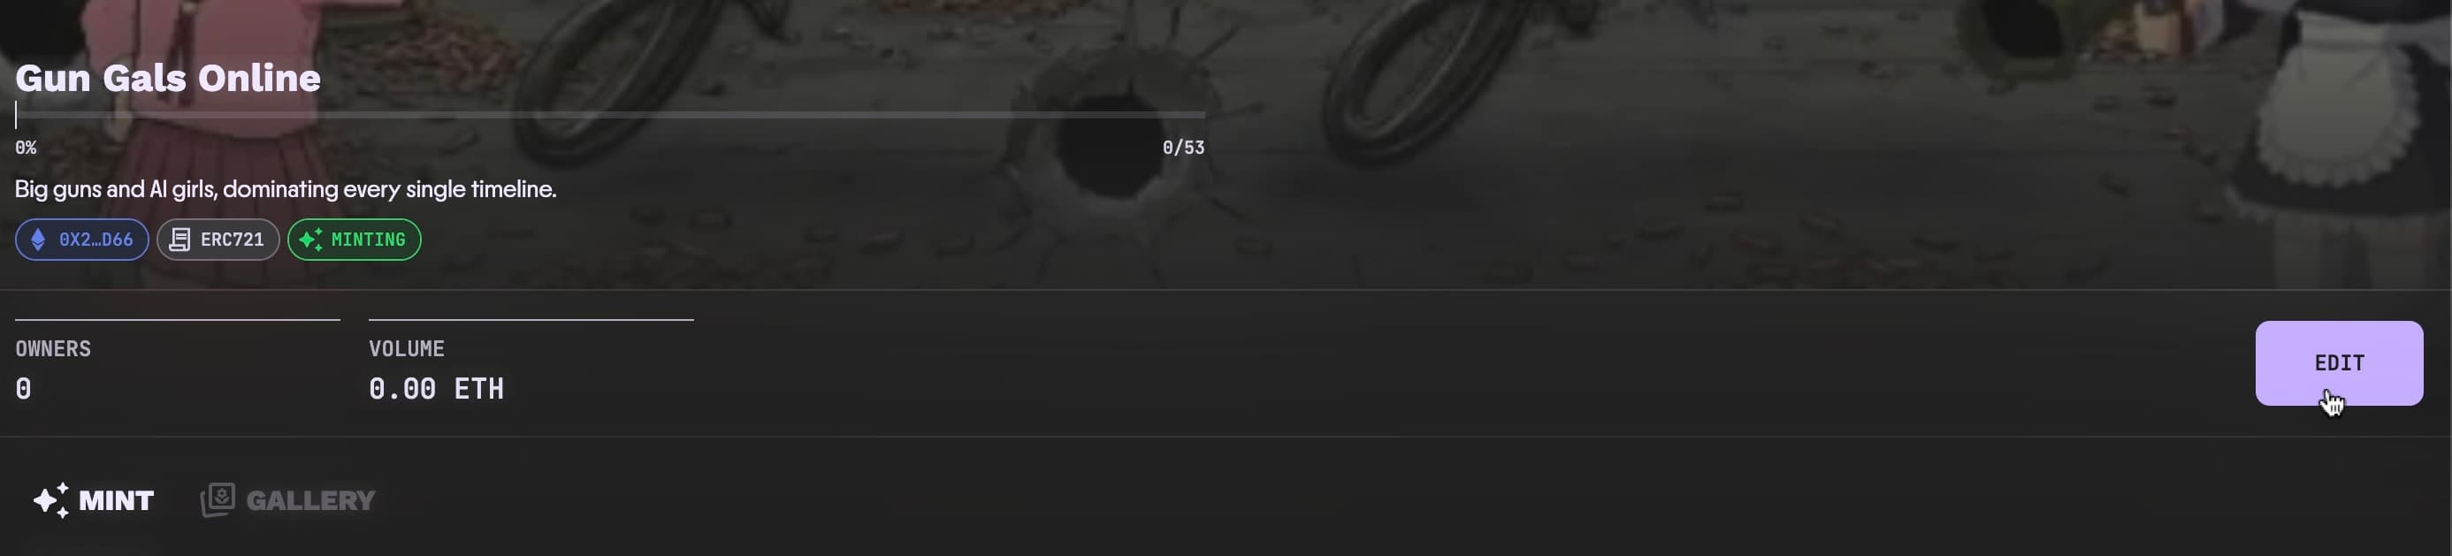Click the Ethereum diamond icon in address badge
This screenshot has width=2452, height=556.
pos(38,240)
